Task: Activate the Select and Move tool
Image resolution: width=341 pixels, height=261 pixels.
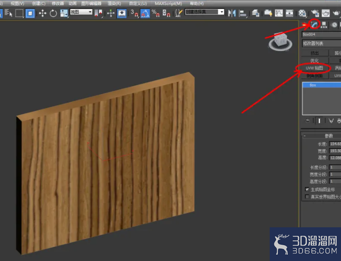Action: pos(42,13)
